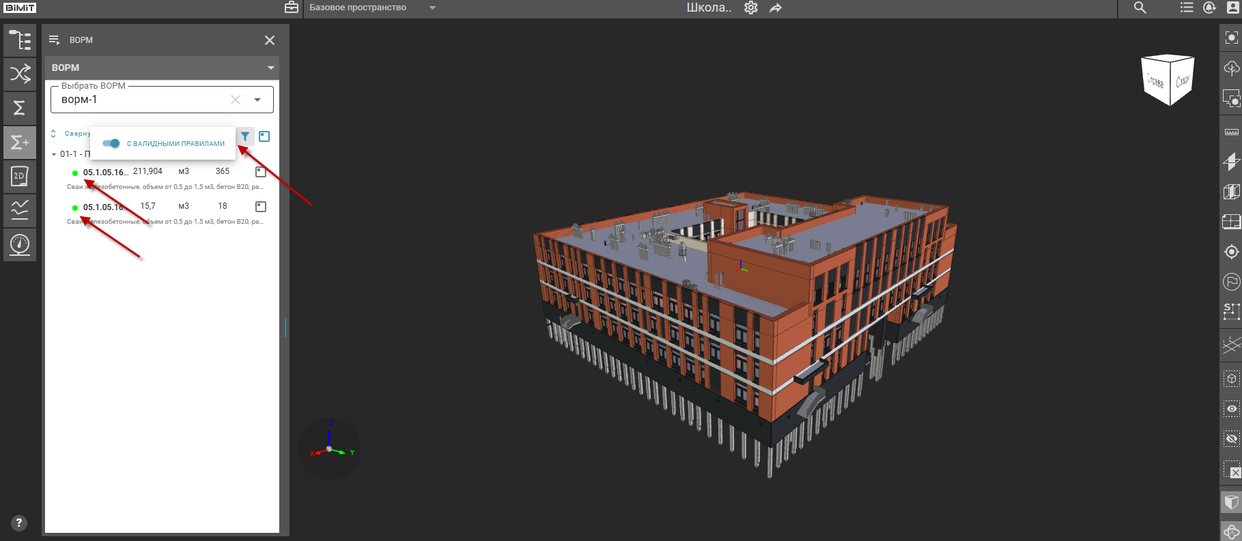
Task: Open the search magnifier in top bar
Action: (x=1140, y=8)
